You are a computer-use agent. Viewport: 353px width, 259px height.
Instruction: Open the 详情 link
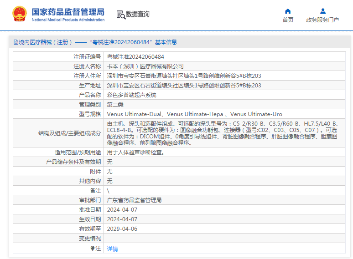click(112, 249)
